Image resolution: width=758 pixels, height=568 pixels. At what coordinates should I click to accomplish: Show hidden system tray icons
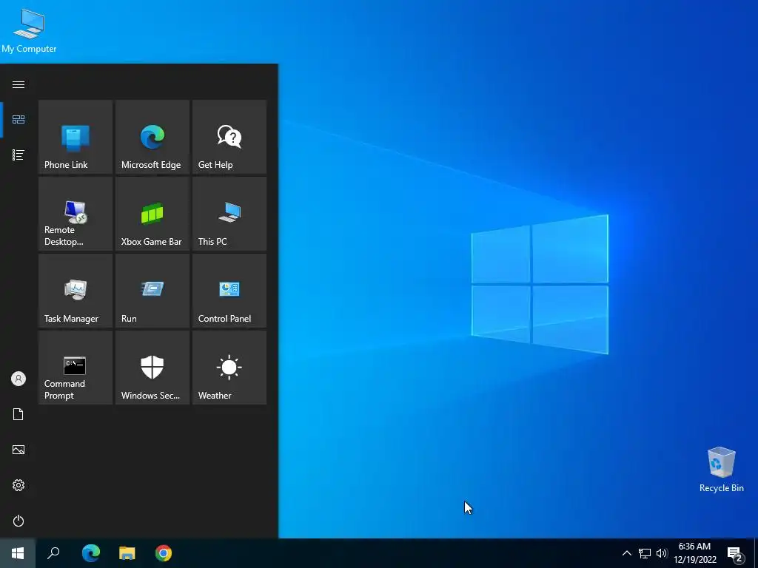pos(626,553)
